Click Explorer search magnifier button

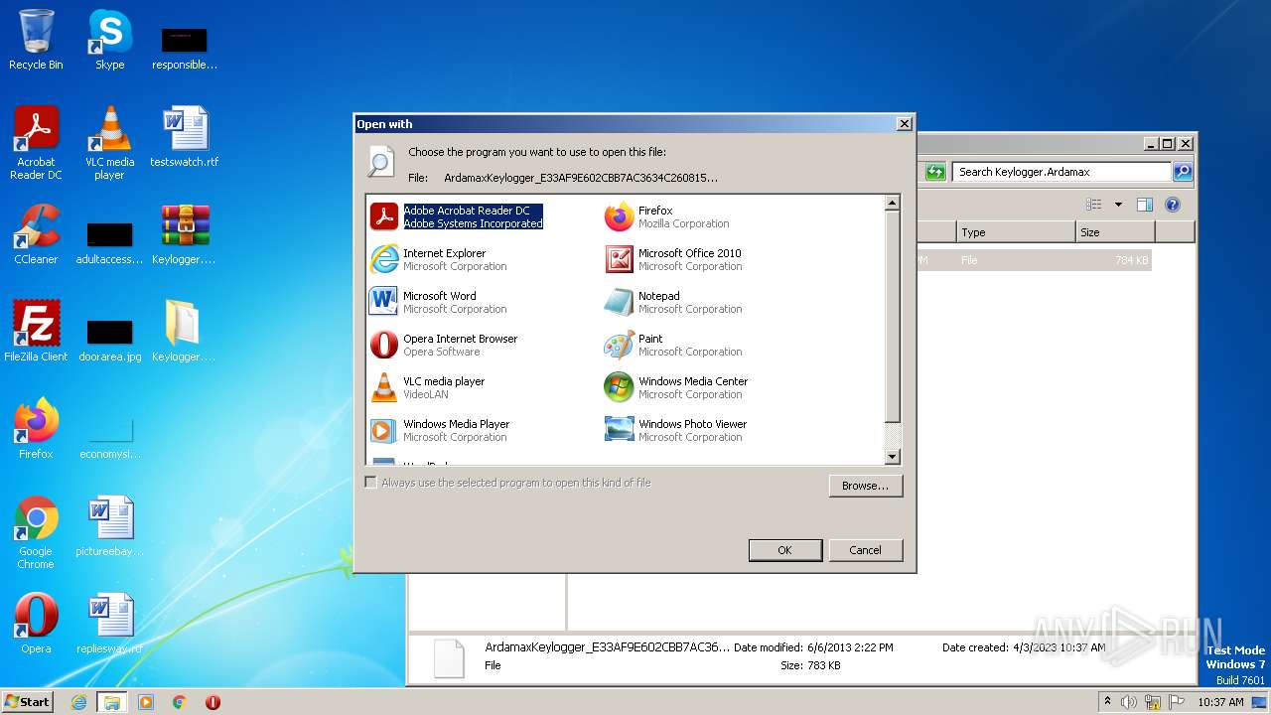(1183, 172)
